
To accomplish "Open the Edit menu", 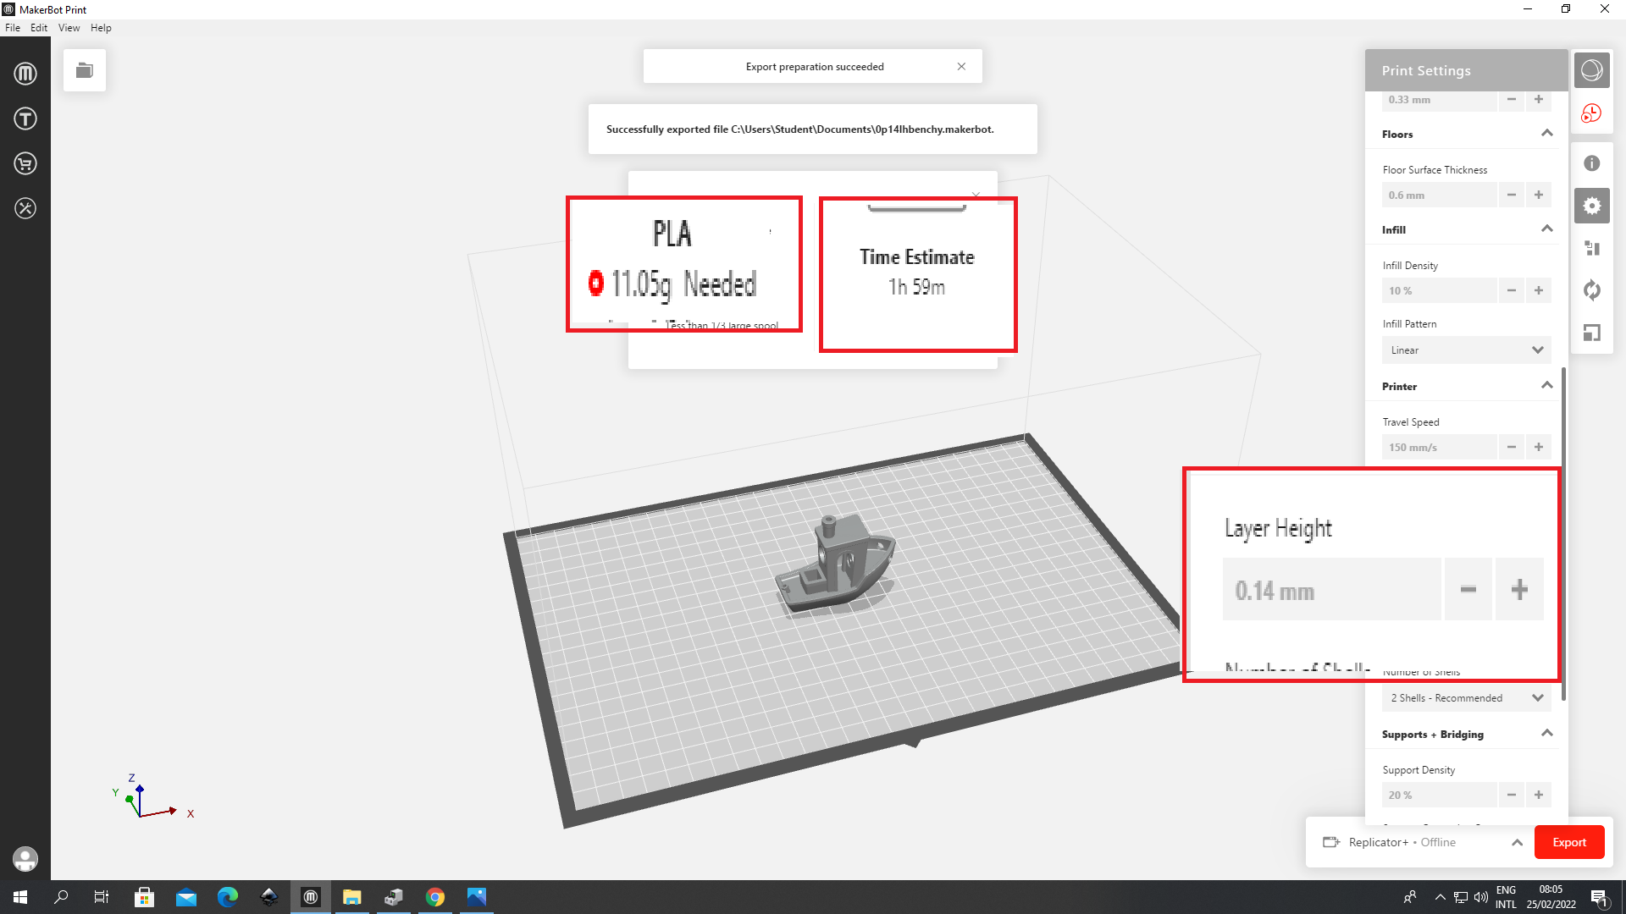I will click(x=39, y=28).
